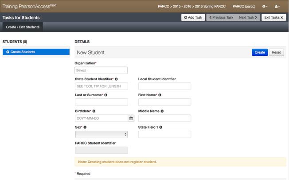Open the user account menu in header

[277, 7]
